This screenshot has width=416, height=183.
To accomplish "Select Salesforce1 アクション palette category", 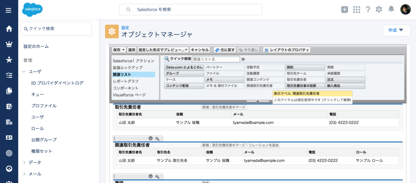I will coord(133,61).
